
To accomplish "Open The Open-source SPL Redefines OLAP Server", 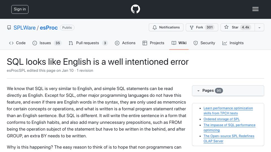I will pos(229,138).
